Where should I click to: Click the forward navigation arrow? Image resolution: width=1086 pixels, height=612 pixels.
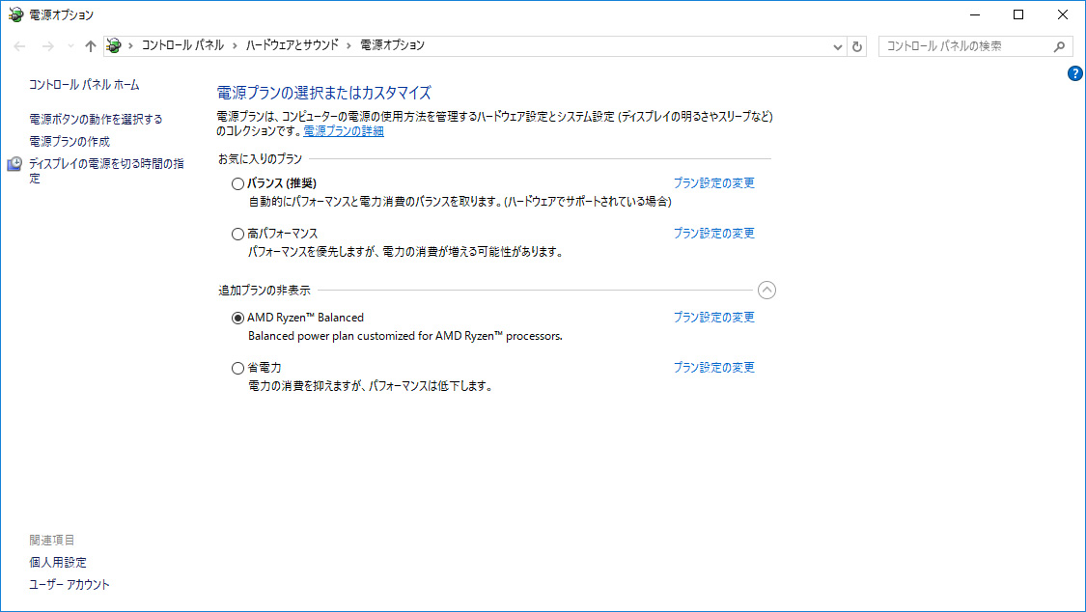click(48, 46)
